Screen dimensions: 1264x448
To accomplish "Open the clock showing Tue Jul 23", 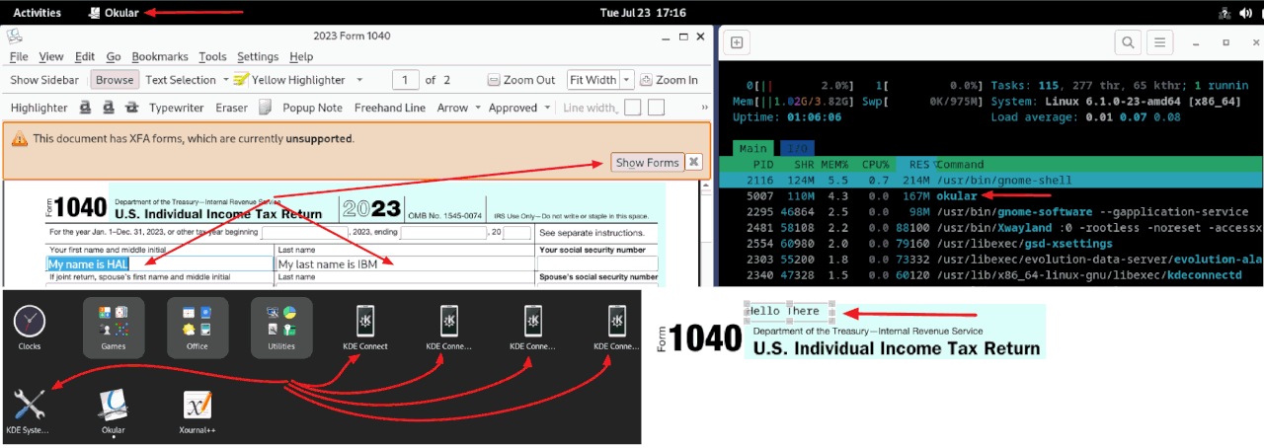I will tap(643, 13).
